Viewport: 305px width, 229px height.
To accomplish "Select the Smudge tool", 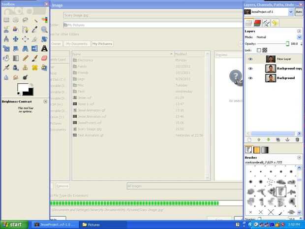I will pos(16,77).
